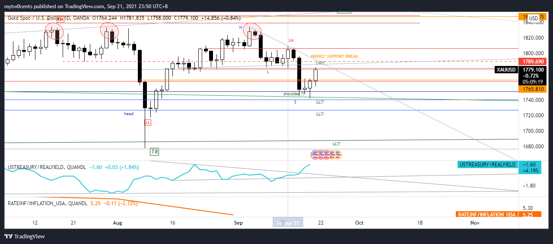
Task: Click the 1700.000 price axis level
Action: pyautogui.click(x=533, y=131)
